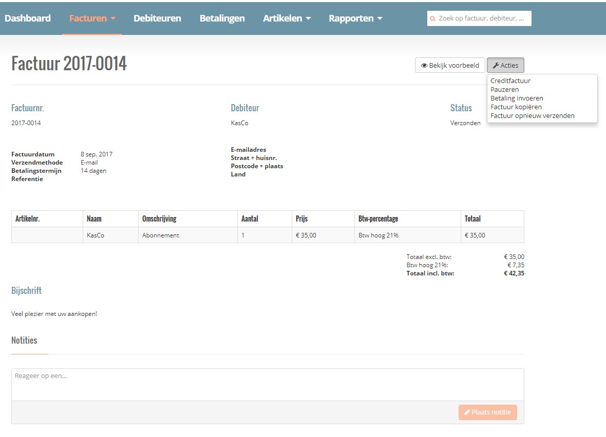Go to Debiteuren section

click(x=157, y=18)
